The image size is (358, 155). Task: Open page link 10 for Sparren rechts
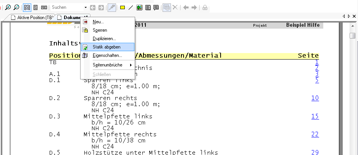[315, 98]
